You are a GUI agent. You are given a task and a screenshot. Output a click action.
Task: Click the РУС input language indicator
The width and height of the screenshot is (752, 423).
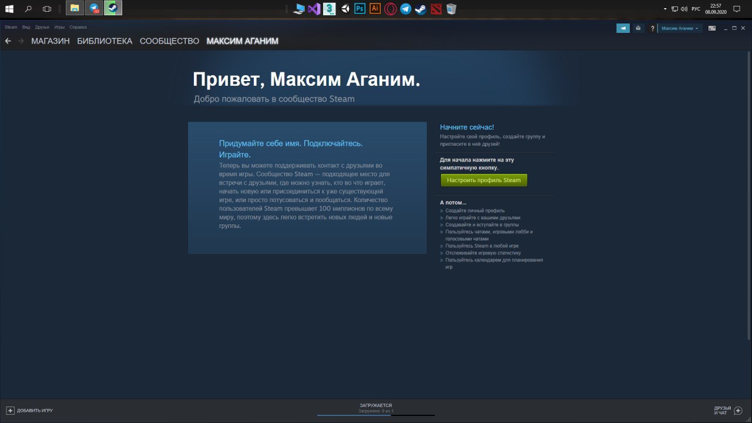[x=696, y=9]
